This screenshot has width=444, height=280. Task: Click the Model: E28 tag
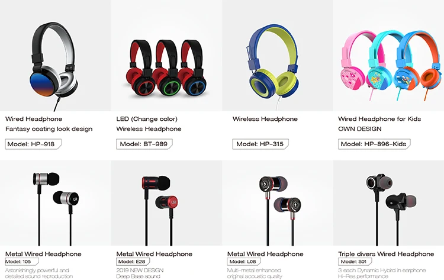133,262
